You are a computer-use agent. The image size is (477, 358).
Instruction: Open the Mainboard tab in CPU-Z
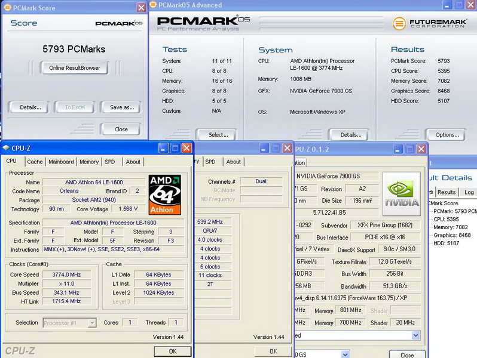(61, 162)
